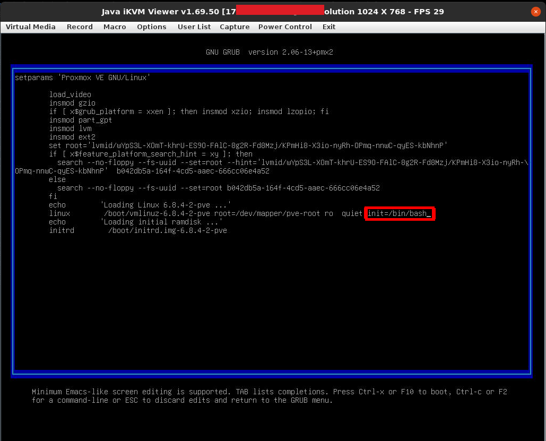Click the feature_platform_search_hint if line

coord(151,154)
